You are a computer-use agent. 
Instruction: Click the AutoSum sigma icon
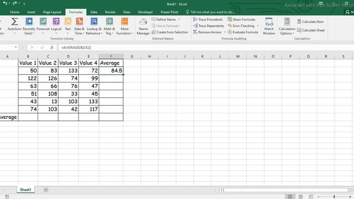point(14,22)
